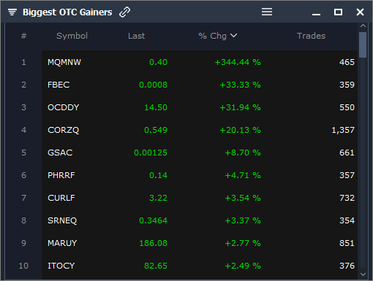Sort by Trades column header
Image resolution: width=373 pixels, height=281 pixels.
[311, 36]
